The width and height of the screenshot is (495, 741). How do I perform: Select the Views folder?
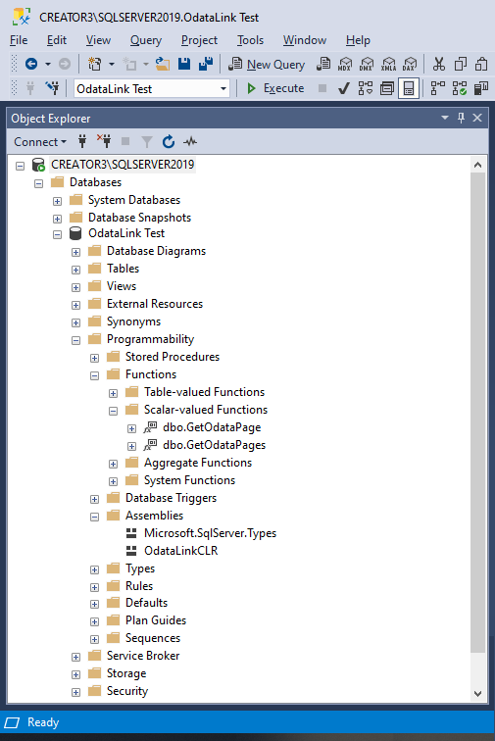click(x=122, y=286)
